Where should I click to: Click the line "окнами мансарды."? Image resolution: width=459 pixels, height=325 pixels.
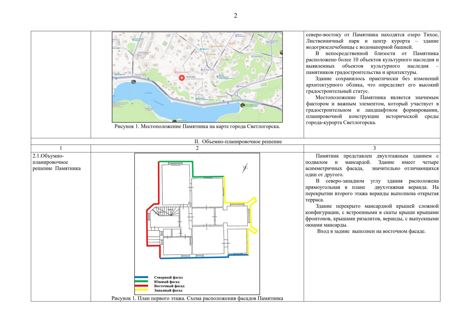(326, 225)
